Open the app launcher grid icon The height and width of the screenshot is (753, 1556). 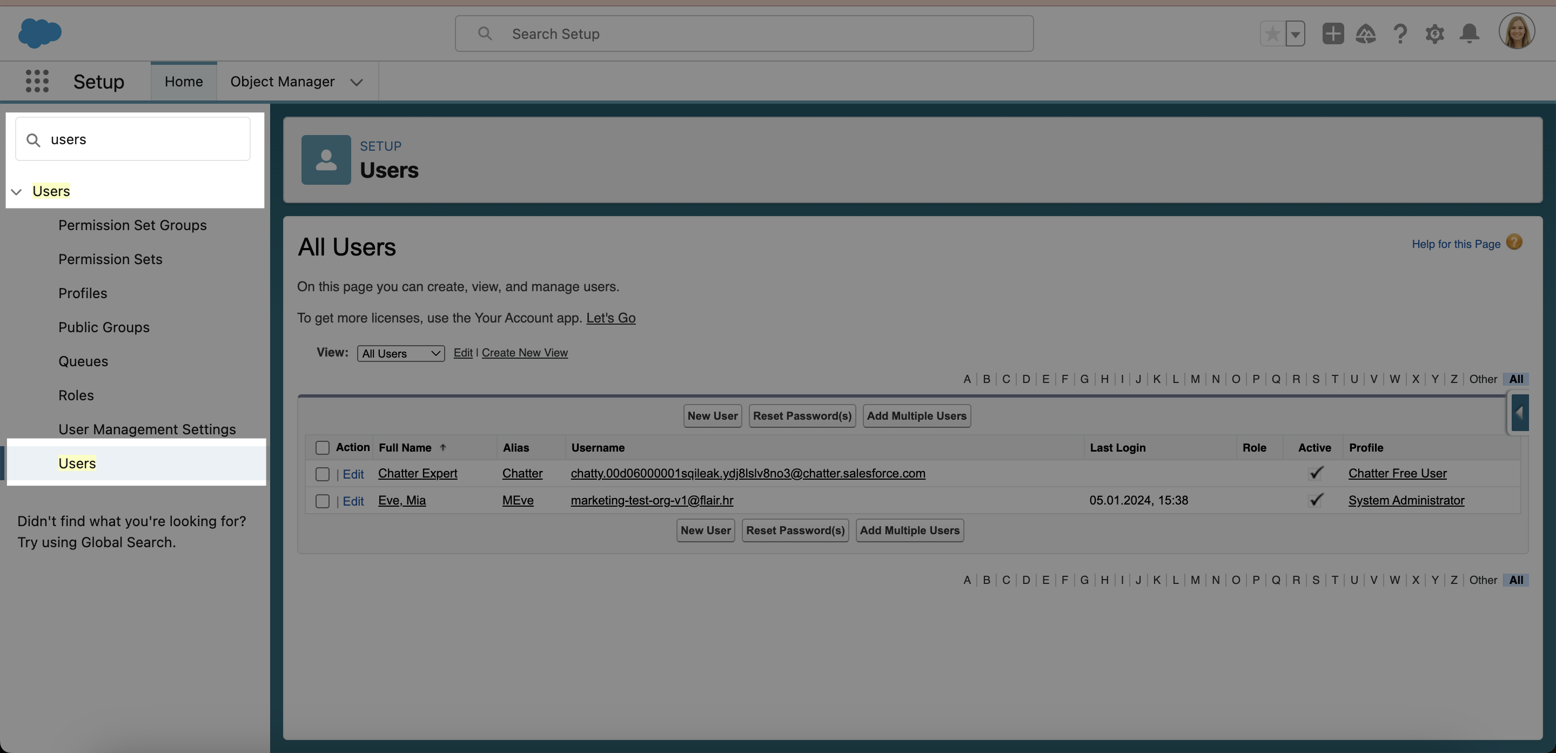coord(36,82)
